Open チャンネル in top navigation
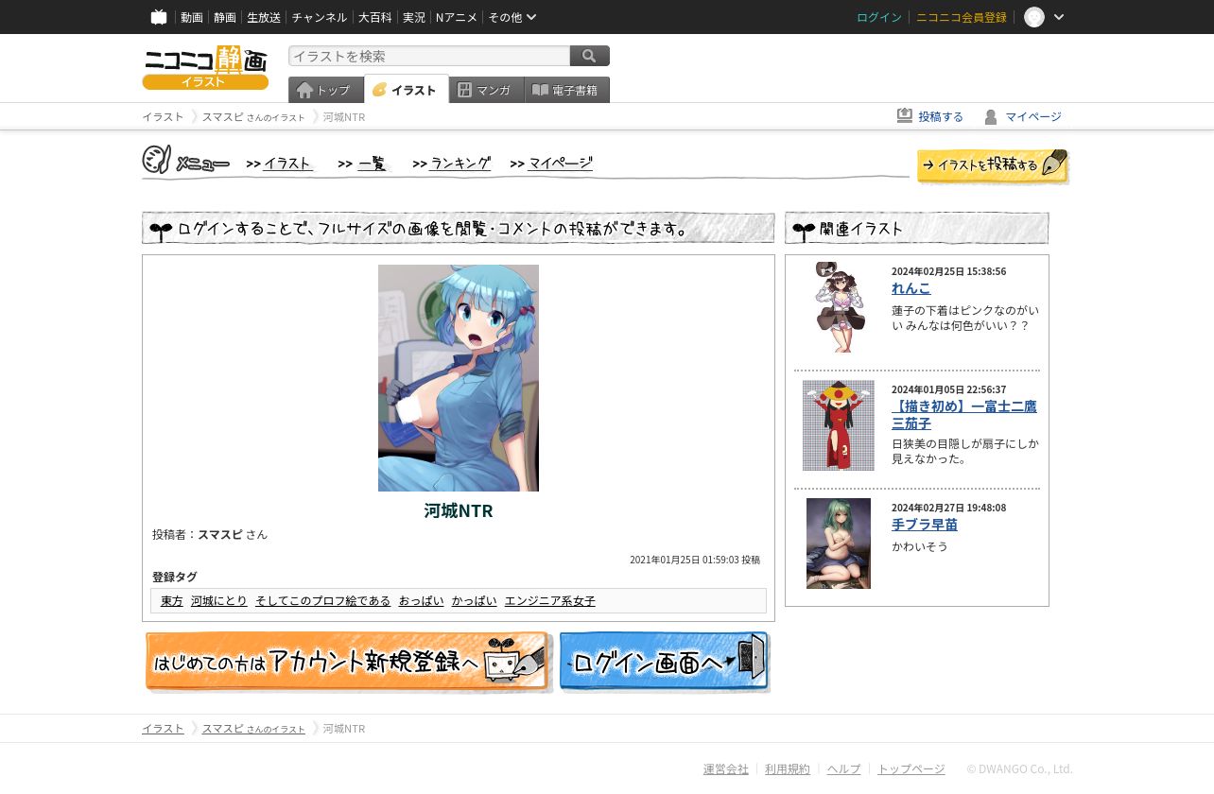The image size is (1214, 794). pyautogui.click(x=320, y=17)
